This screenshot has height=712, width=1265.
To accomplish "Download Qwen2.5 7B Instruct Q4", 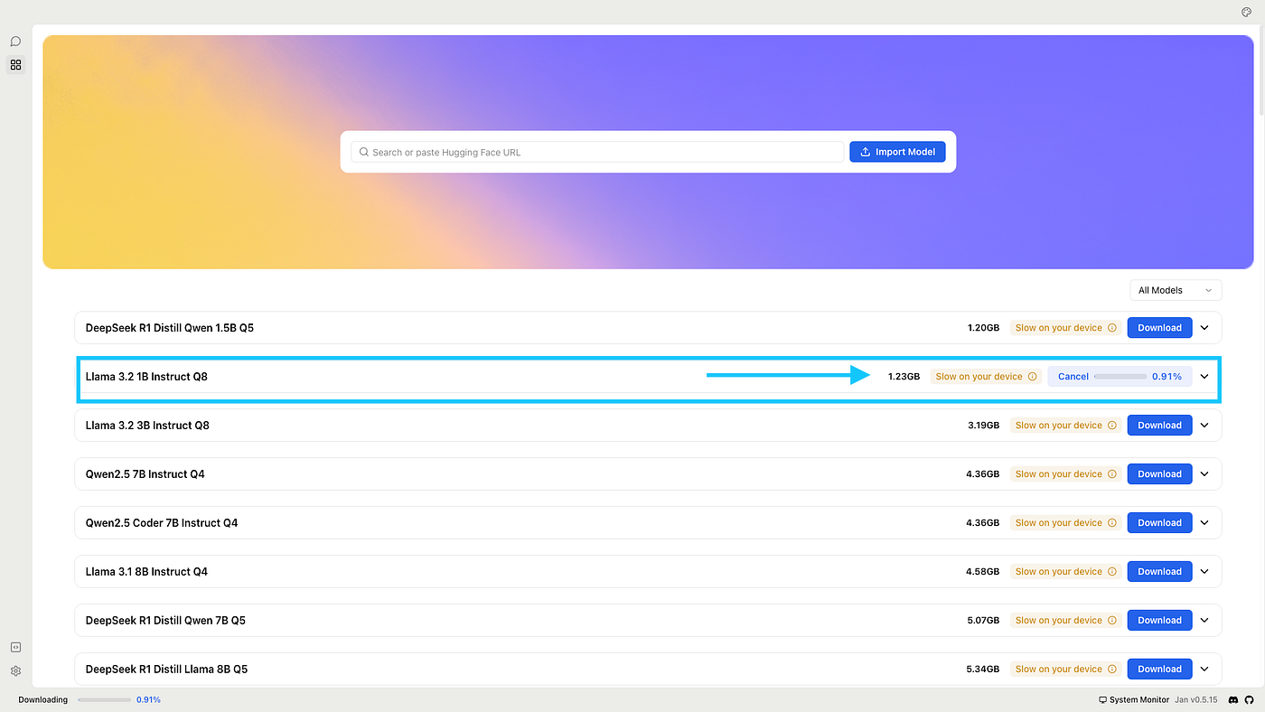I will 1159,474.
